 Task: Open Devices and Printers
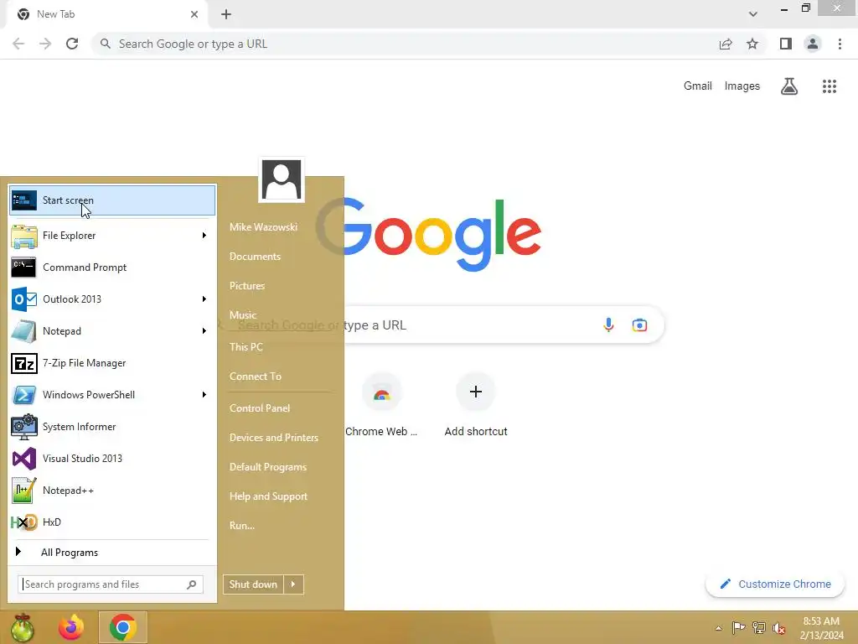274,438
